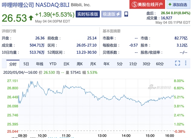Select the 日K daily candlestick tab

(x=66, y=64)
